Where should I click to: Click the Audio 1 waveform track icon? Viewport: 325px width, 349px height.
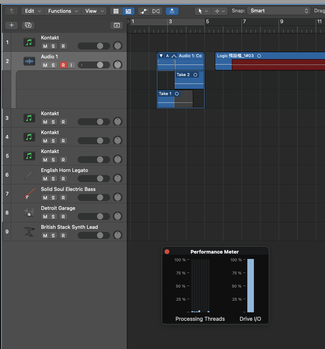(x=29, y=61)
